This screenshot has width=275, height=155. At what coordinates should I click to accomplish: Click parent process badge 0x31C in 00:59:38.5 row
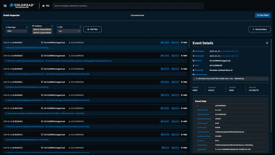point(175,56)
